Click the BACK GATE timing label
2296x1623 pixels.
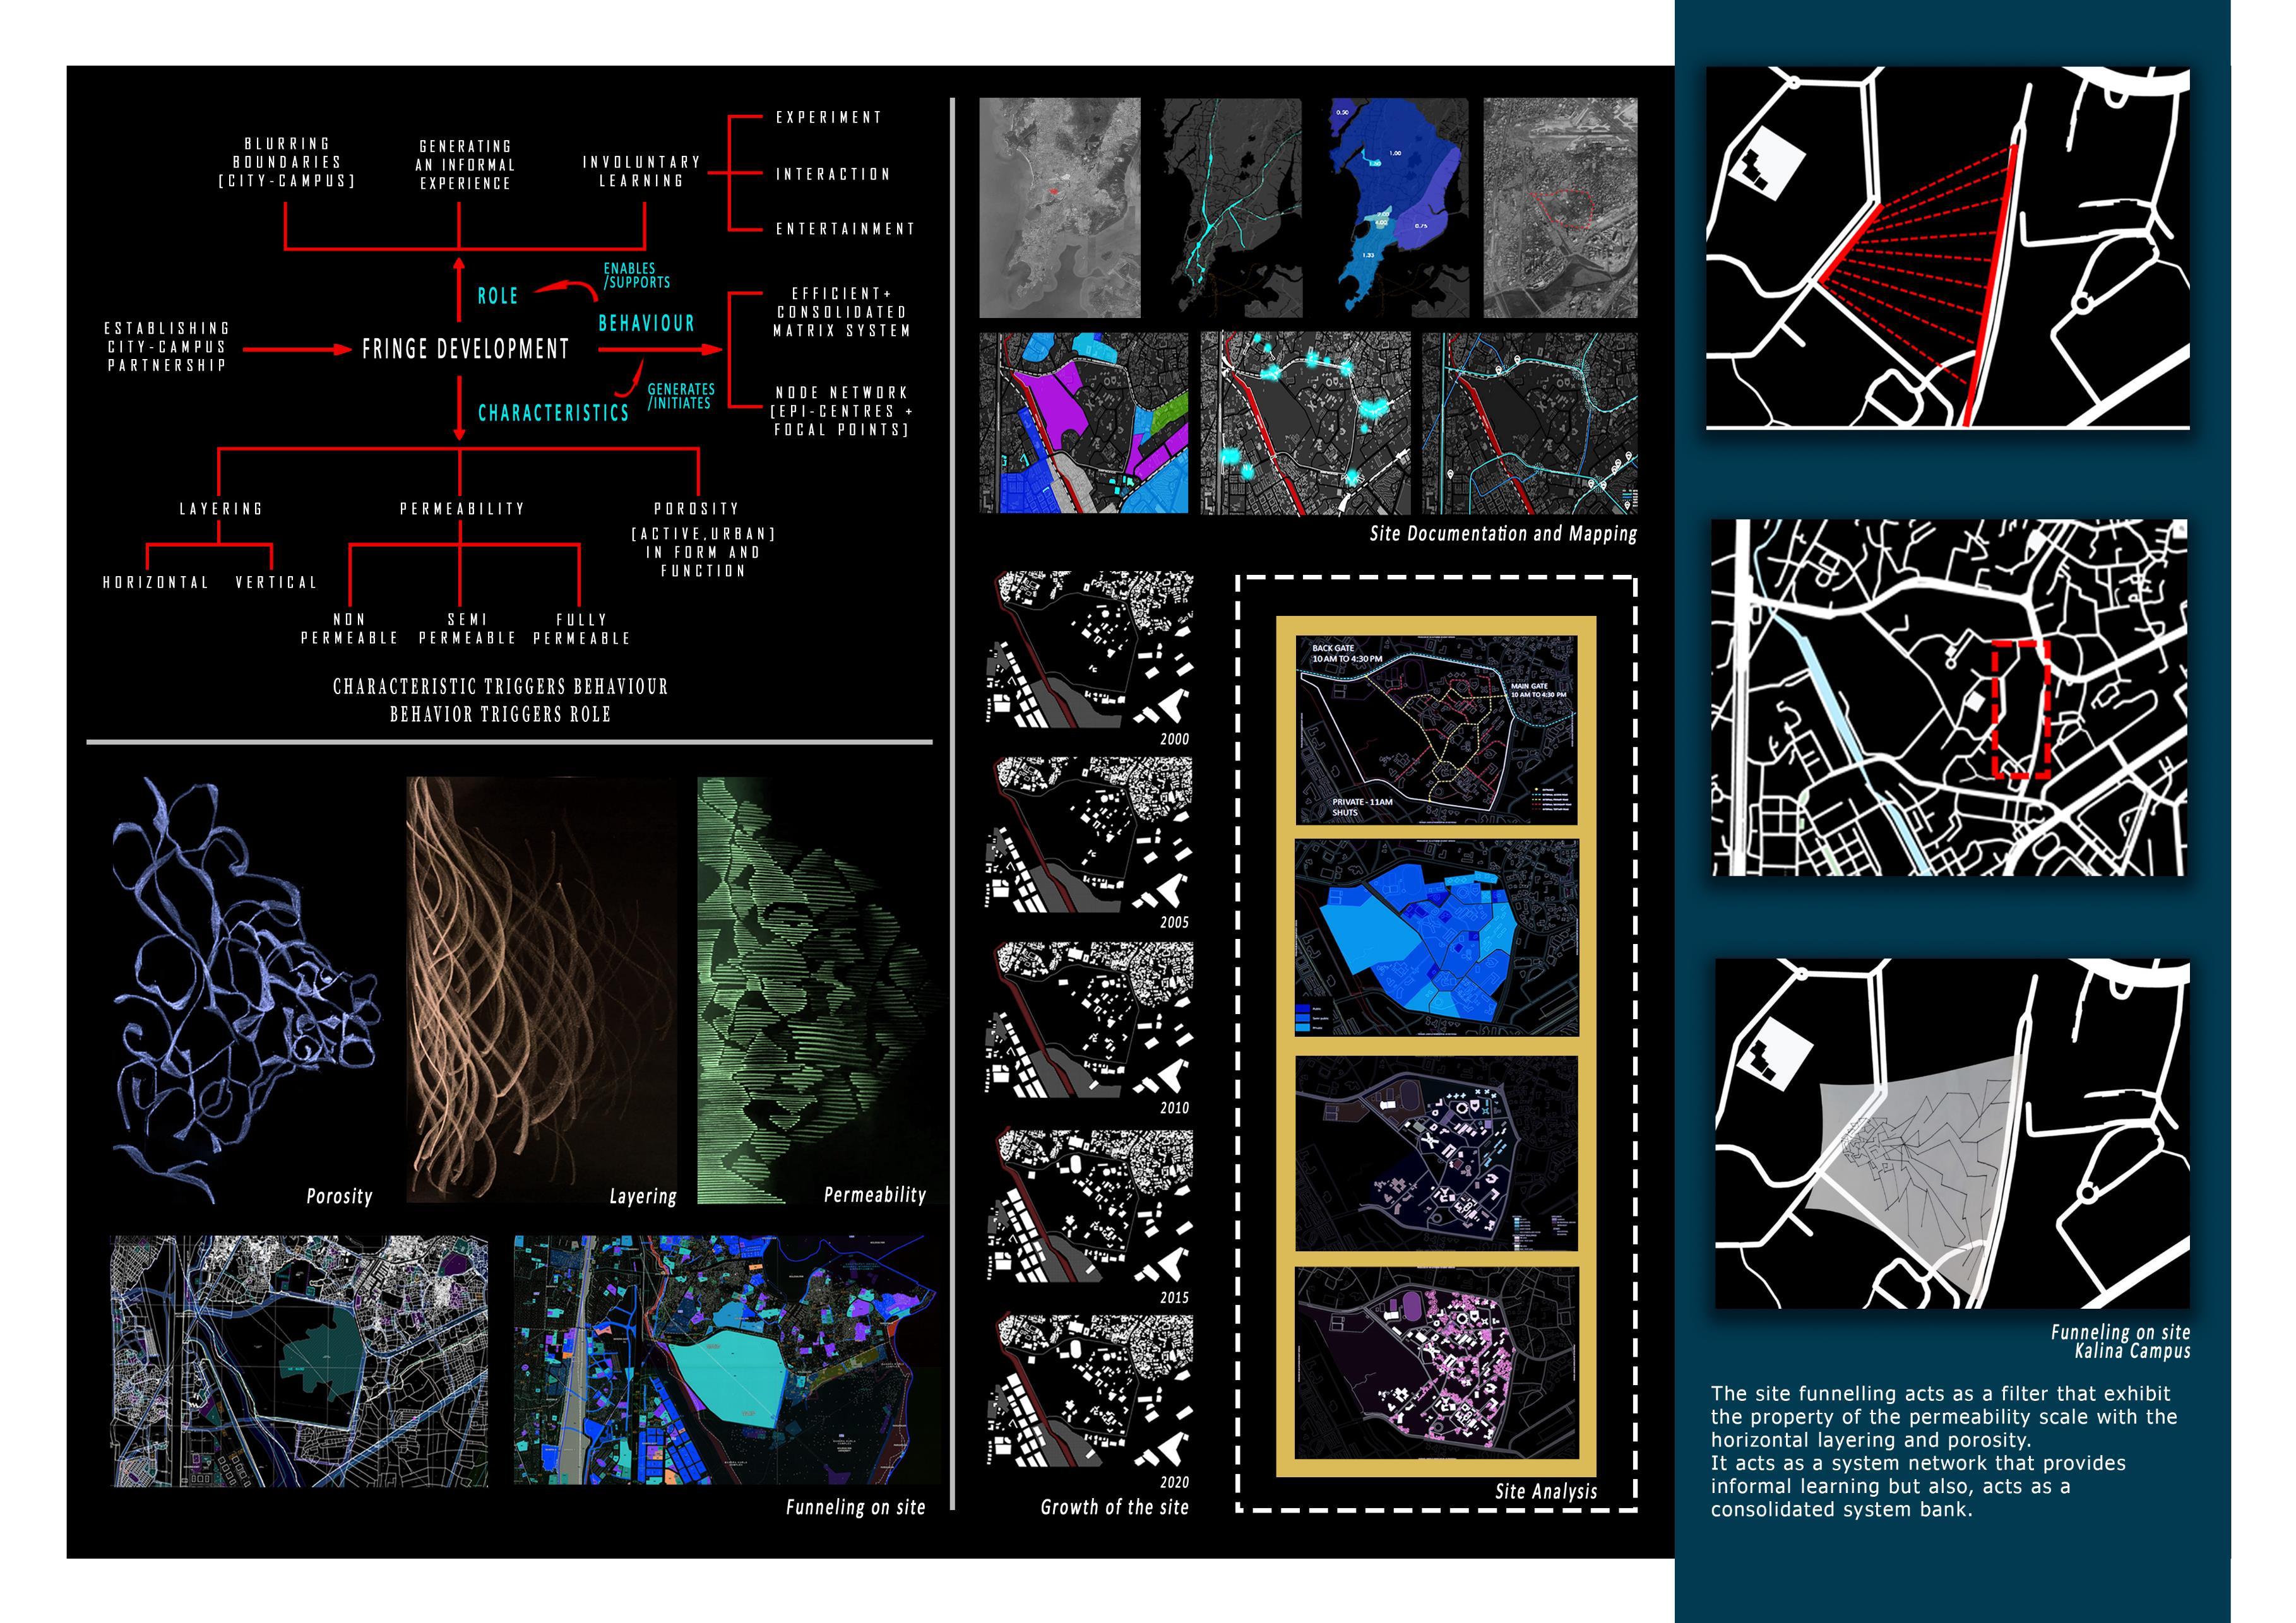tap(1346, 654)
